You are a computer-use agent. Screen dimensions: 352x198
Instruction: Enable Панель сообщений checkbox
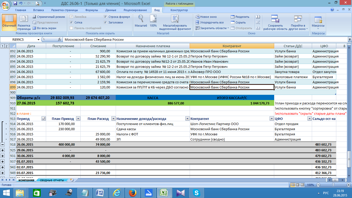[71, 28]
